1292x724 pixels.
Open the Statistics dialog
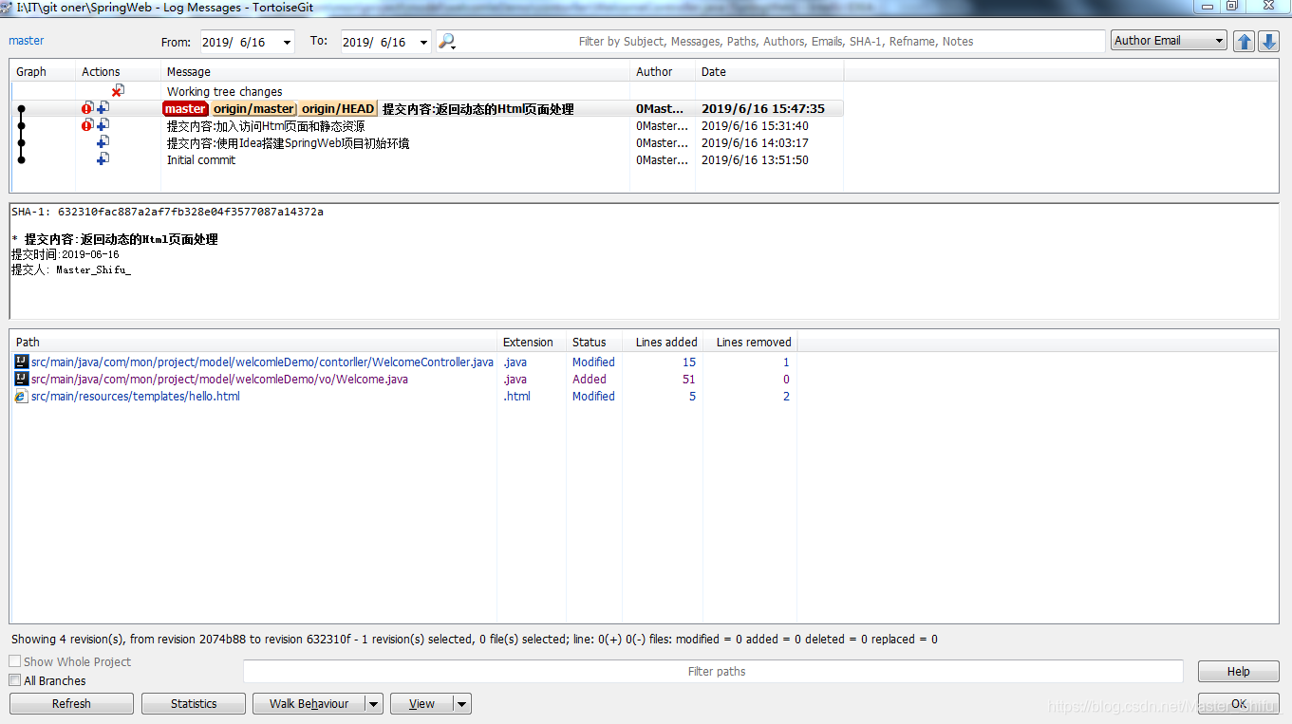pyautogui.click(x=194, y=704)
